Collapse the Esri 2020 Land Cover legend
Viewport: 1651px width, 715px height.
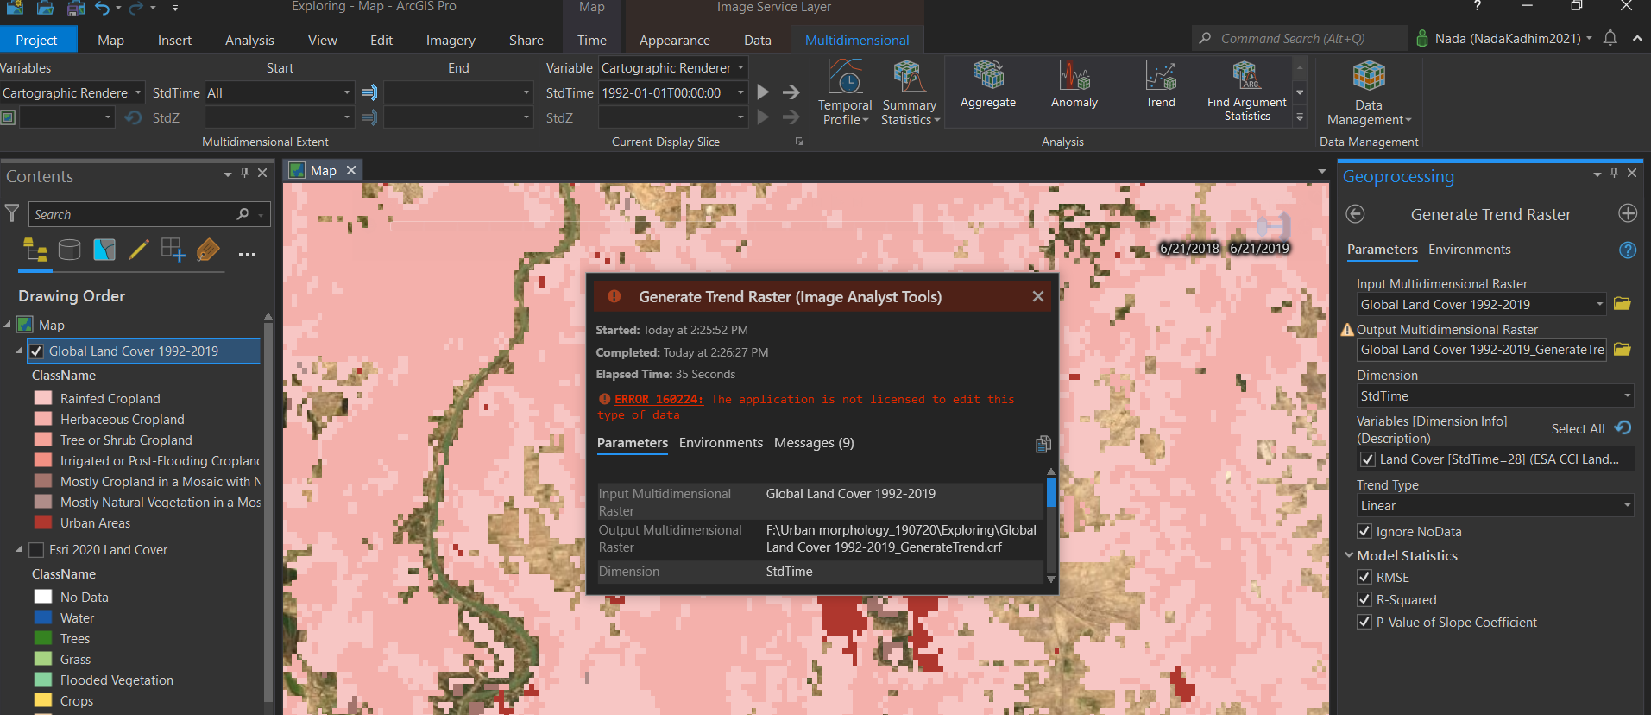pos(19,549)
